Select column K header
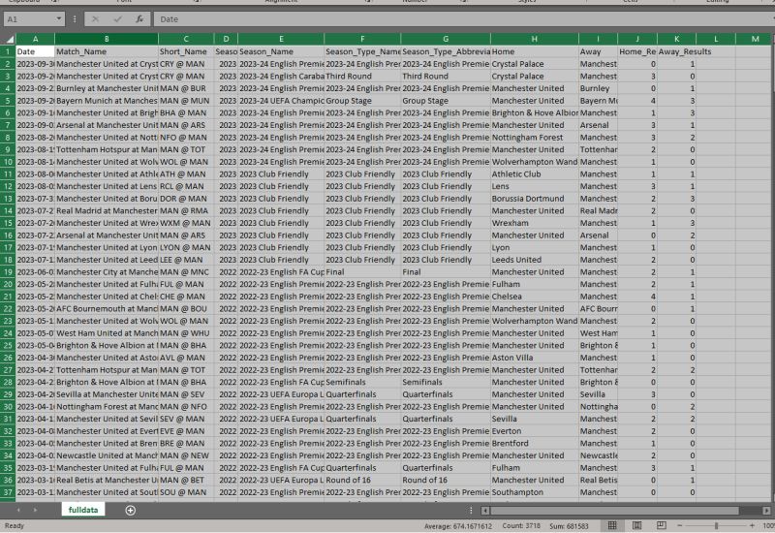775x533 pixels. coord(676,39)
